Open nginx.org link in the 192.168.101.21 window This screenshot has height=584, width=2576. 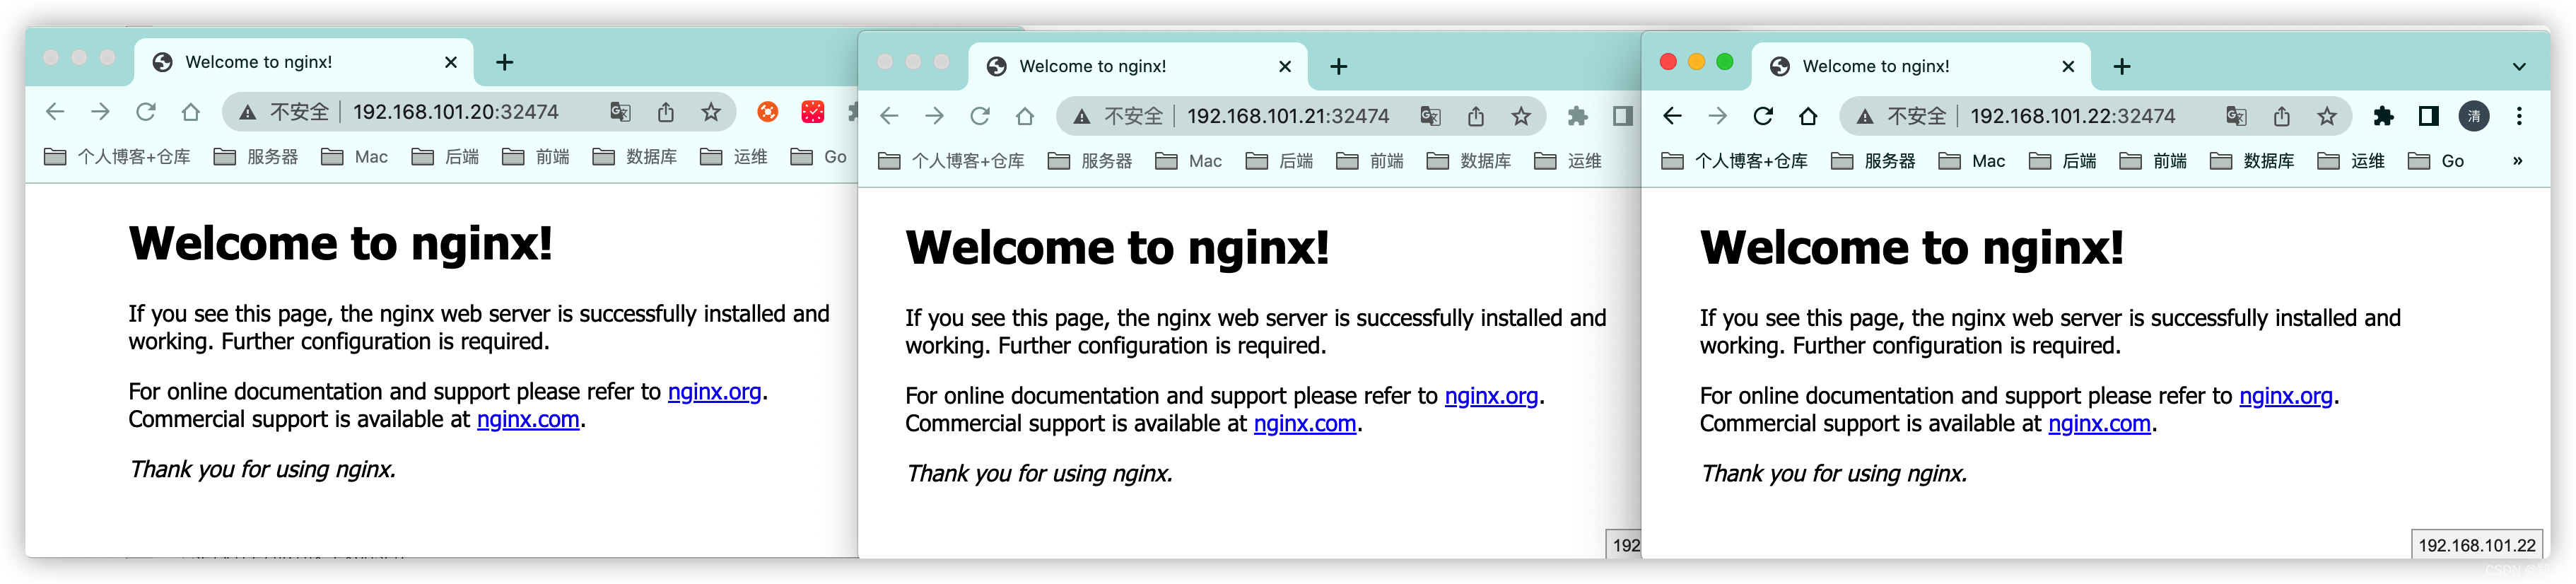[1491, 396]
